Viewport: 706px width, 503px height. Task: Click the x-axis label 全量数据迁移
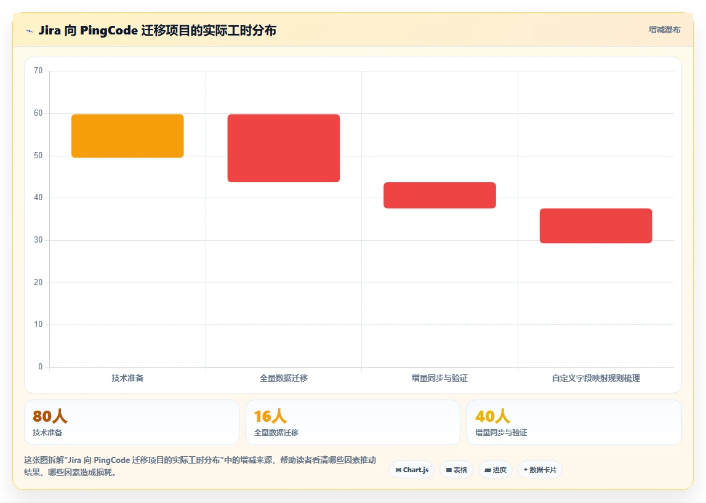[284, 378]
